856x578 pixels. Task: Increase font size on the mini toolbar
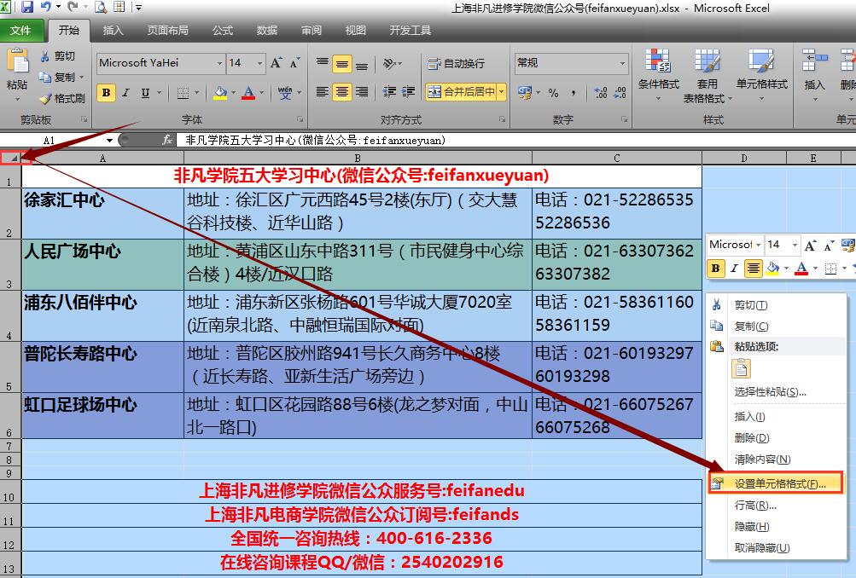[x=810, y=246]
